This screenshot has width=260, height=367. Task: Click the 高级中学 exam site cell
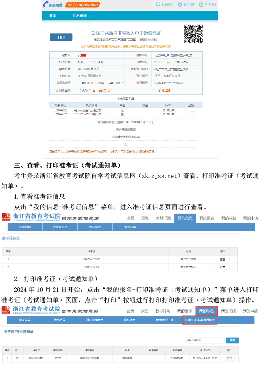pos(127,358)
